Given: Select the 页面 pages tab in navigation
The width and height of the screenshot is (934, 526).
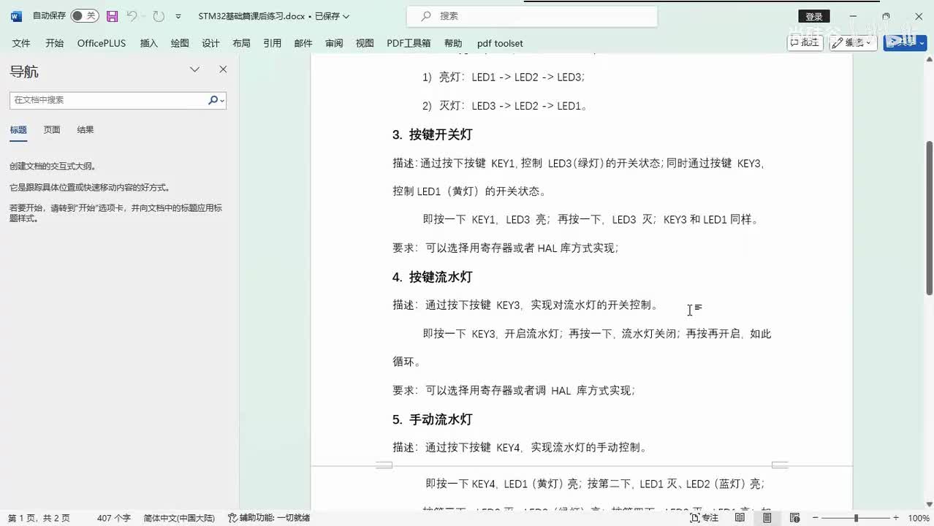Looking at the screenshot, I should coord(52,130).
